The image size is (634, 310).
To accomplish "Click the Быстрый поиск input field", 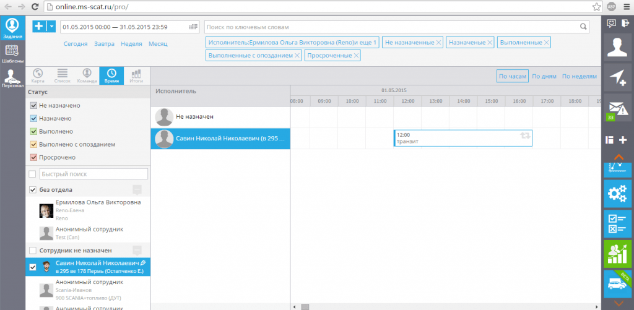I will coord(94,174).
